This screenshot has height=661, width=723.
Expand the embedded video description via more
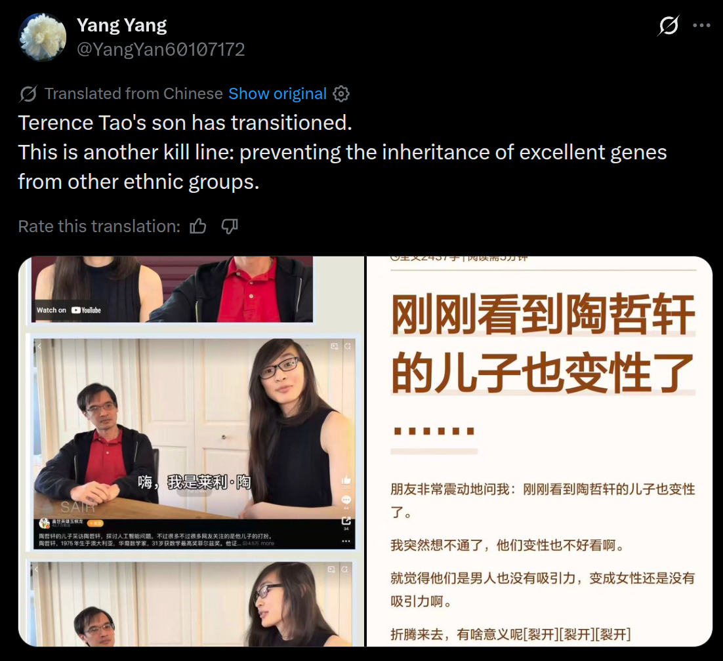(268, 544)
